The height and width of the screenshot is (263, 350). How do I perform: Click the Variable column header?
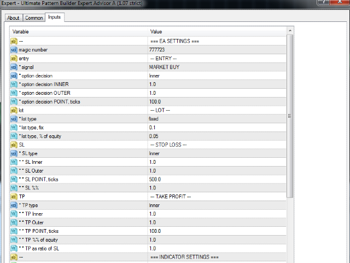coord(79,32)
